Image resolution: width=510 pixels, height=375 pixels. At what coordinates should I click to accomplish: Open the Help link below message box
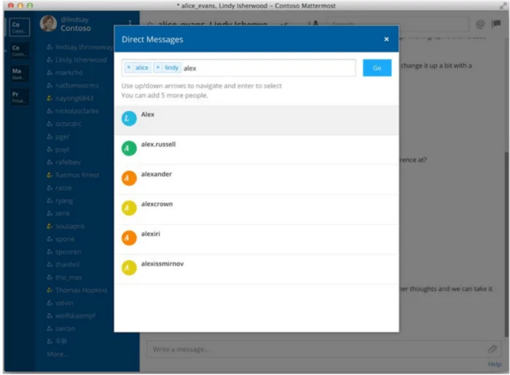[x=495, y=364]
